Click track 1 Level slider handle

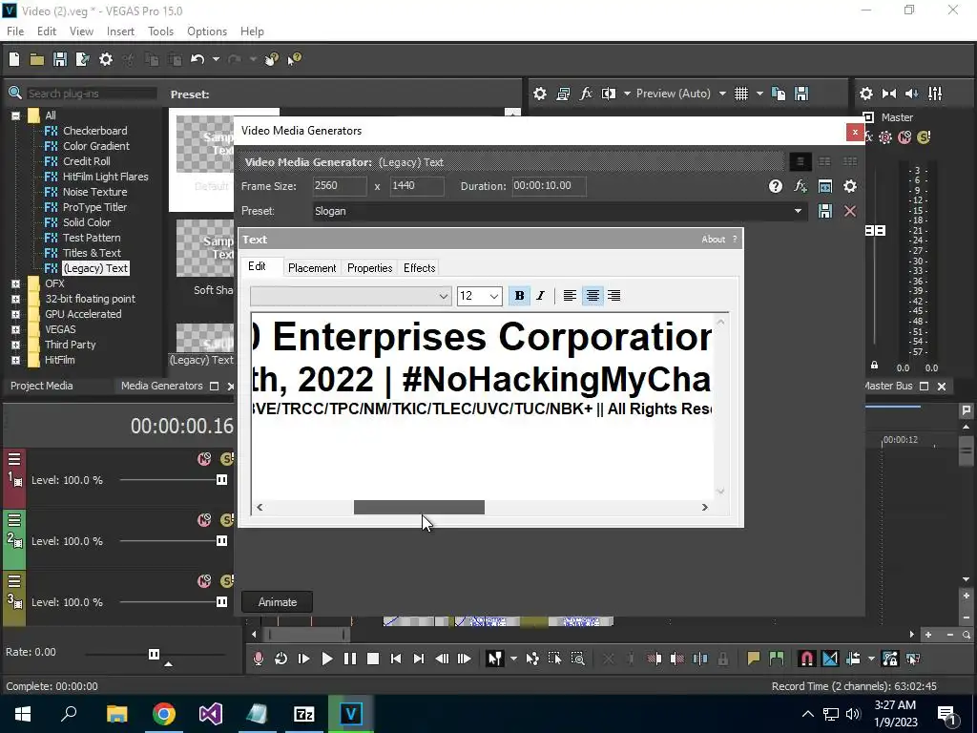coord(221,480)
